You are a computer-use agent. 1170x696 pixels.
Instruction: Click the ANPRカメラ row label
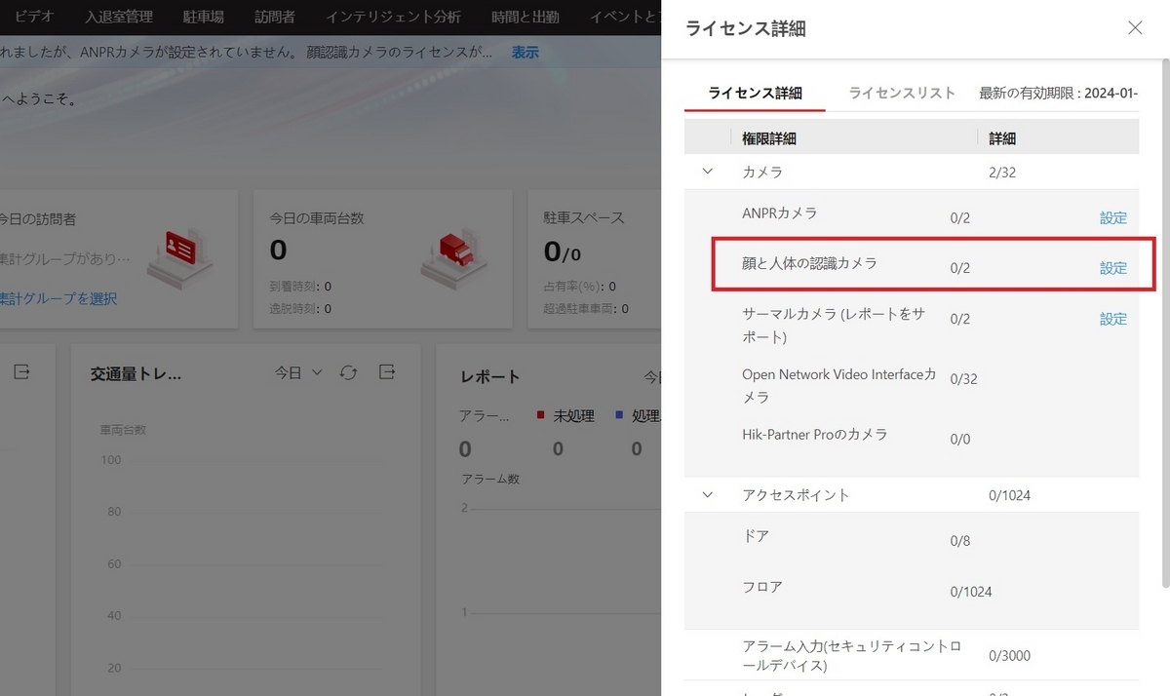coord(779,213)
